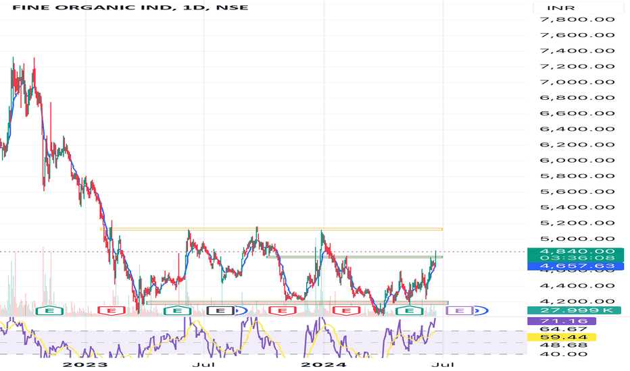Viewport: 630px width, 371px height.
Task: Open the black-outlined E earnings marker
Action: (220, 310)
